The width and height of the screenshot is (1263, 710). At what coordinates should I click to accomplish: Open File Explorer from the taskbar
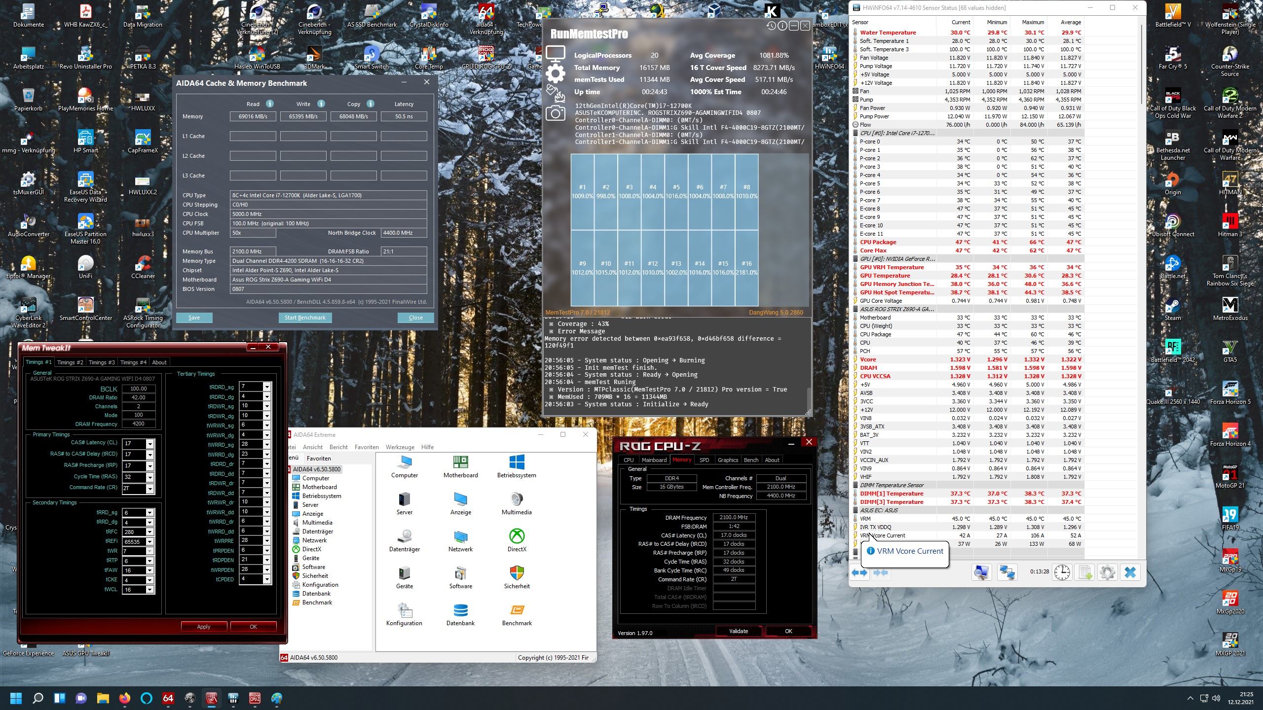pyautogui.click(x=103, y=698)
